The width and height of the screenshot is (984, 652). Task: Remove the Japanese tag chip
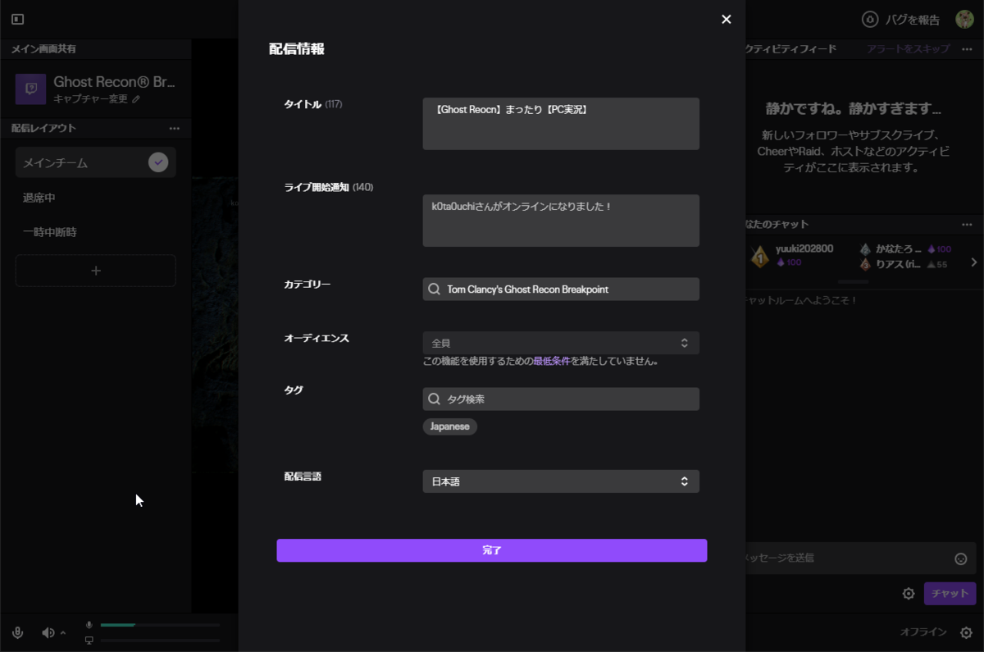[x=449, y=426]
